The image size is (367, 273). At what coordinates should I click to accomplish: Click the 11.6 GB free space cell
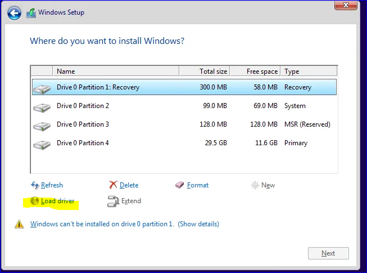click(266, 143)
